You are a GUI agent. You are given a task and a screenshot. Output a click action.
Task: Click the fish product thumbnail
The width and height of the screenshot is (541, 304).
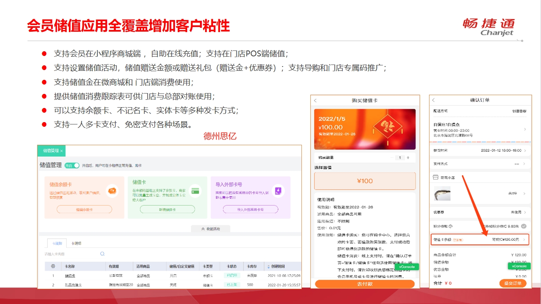pyautogui.click(x=442, y=193)
